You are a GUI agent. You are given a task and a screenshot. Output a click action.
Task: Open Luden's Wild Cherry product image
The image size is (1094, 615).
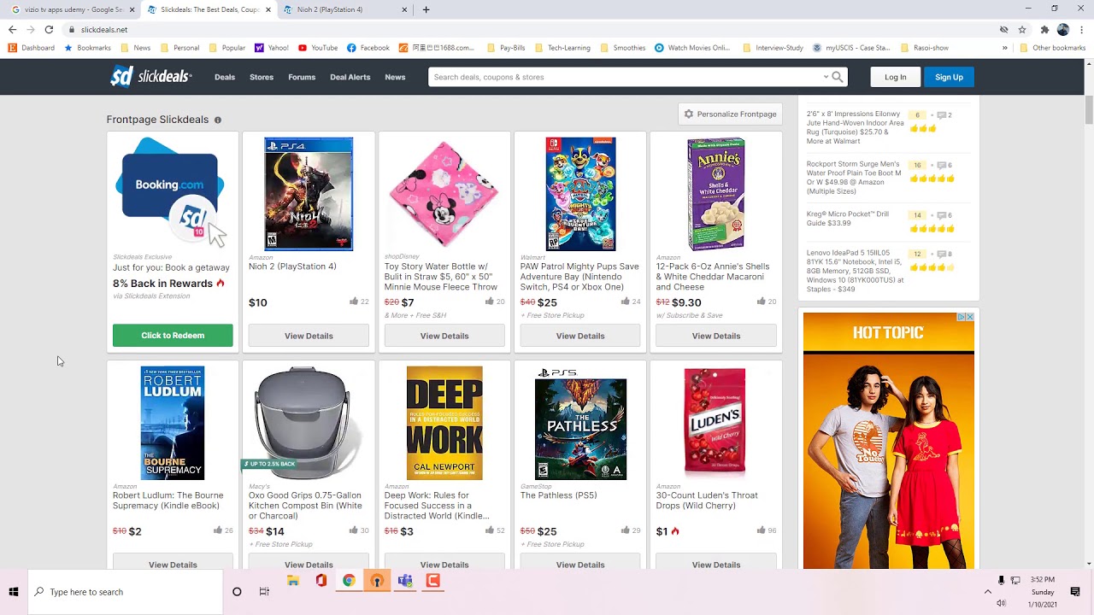click(x=716, y=422)
